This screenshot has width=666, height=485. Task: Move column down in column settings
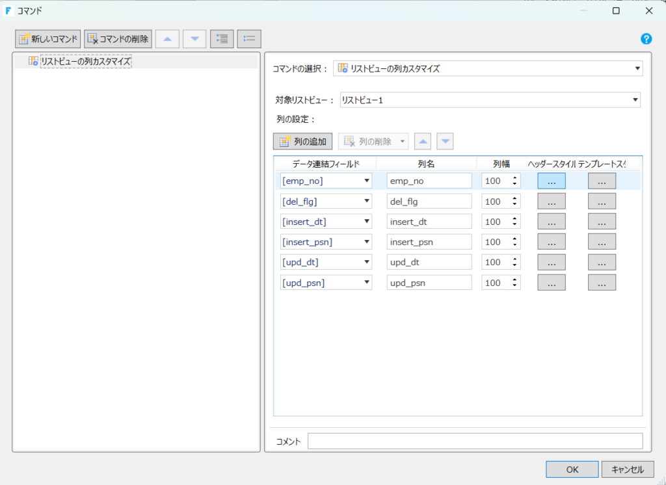tap(445, 141)
